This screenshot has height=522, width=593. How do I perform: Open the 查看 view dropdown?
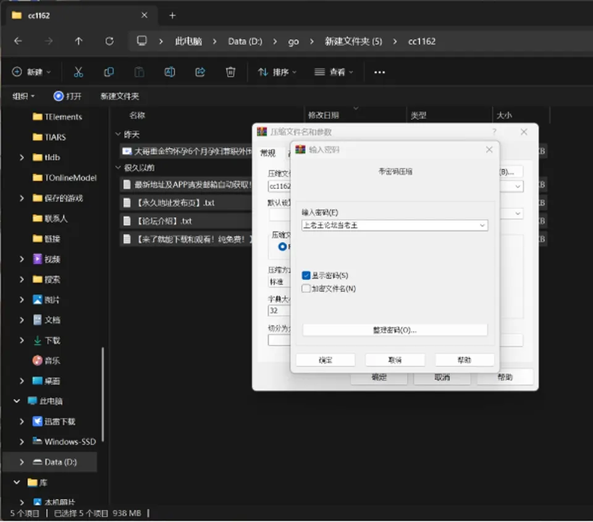click(334, 72)
